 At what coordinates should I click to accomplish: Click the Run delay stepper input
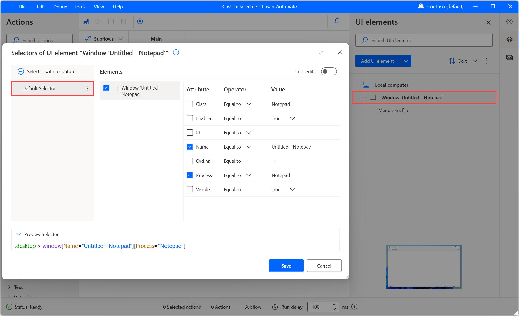pyautogui.click(x=320, y=307)
